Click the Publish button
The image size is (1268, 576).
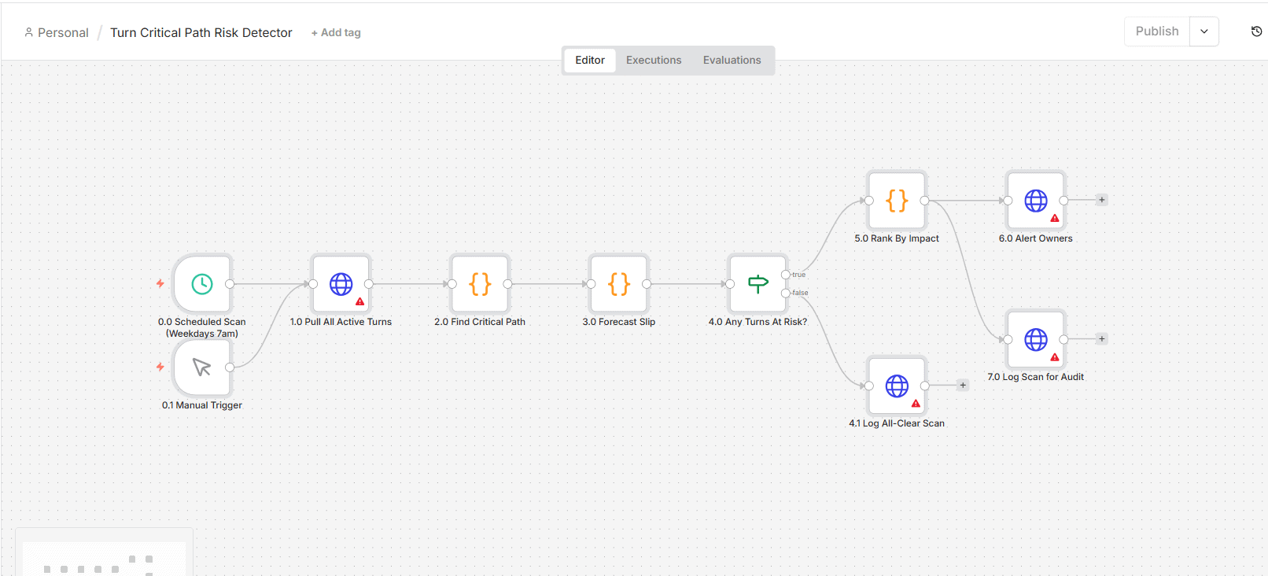[1157, 31]
